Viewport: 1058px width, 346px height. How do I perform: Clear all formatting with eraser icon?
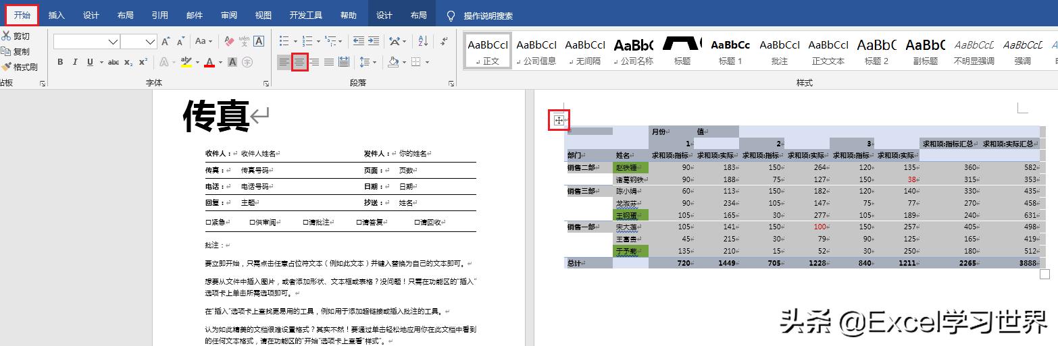coord(229,42)
